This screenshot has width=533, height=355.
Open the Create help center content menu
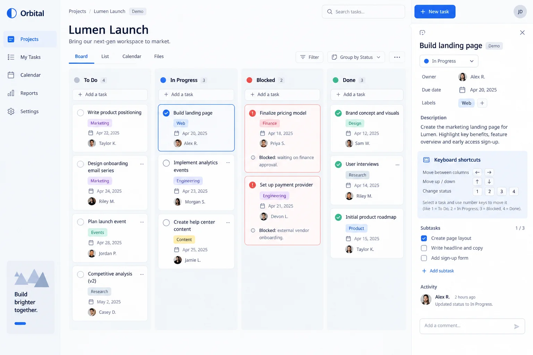coord(228,223)
